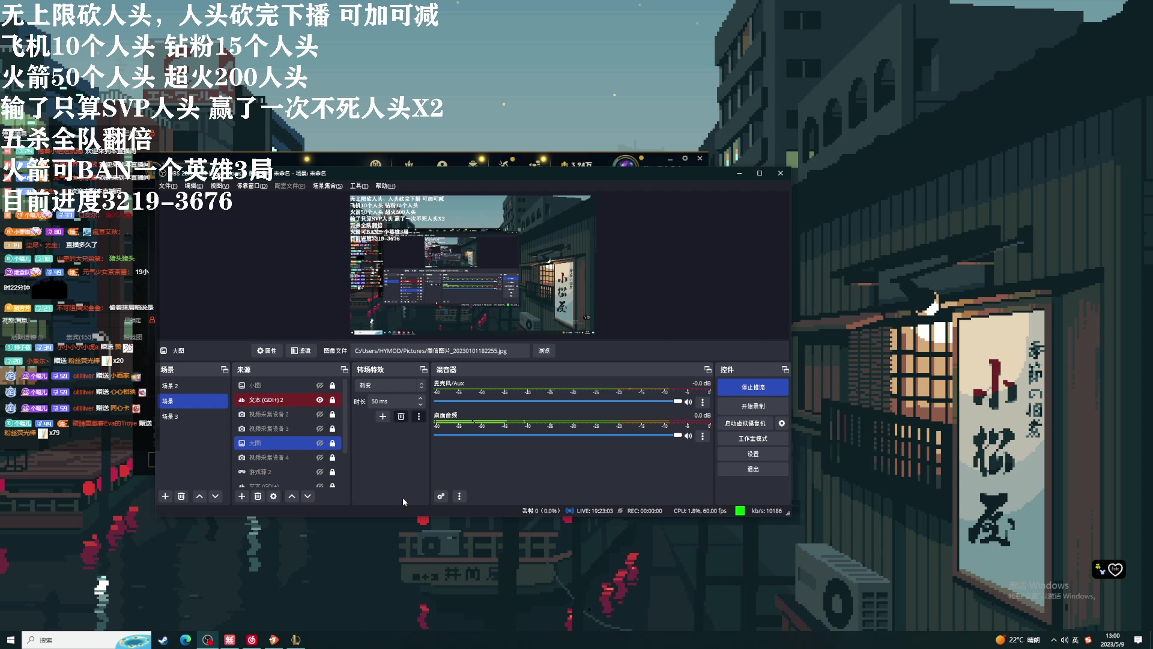Click the 工作室模式 button
This screenshot has width=1153, height=649.
tap(753, 439)
